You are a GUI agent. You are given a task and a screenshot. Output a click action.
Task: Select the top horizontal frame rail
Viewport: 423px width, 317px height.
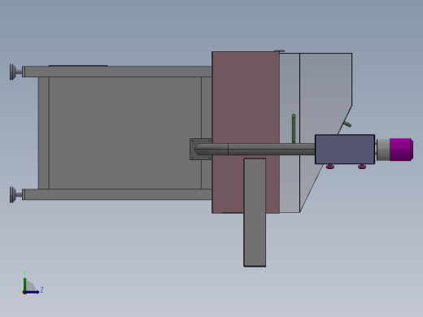click(117, 72)
